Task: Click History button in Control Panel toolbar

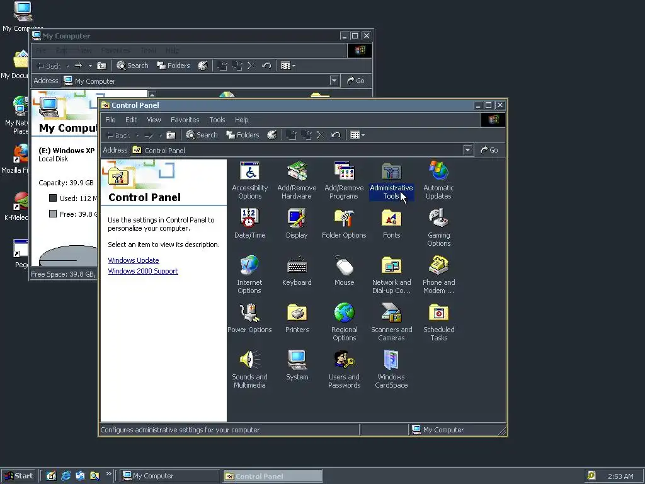Action: click(x=272, y=135)
